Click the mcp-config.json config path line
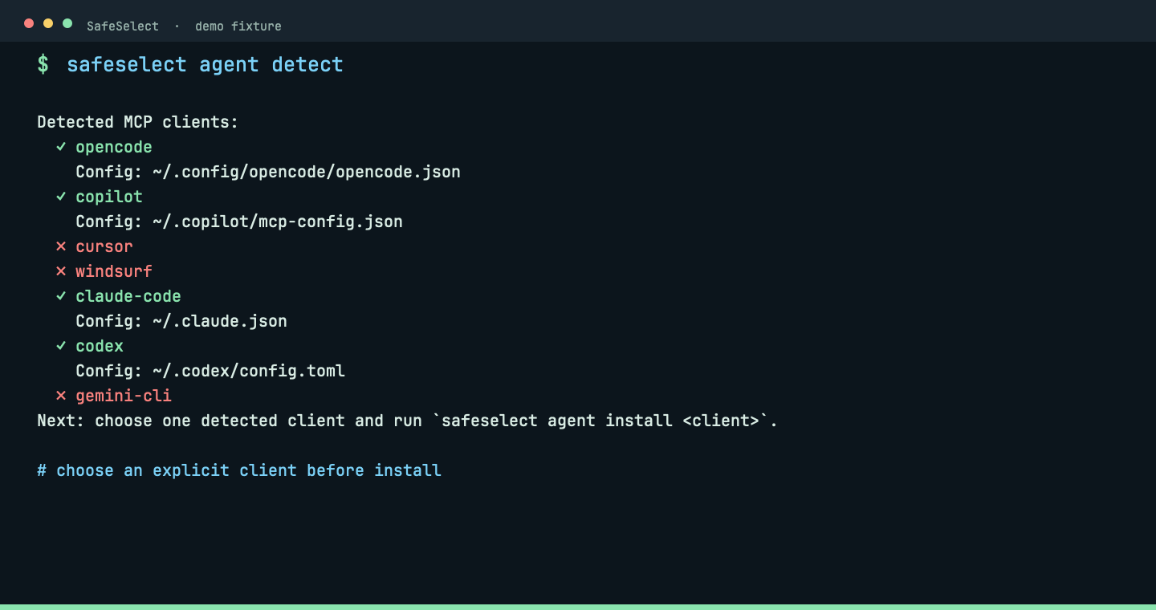 tap(239, 222)
